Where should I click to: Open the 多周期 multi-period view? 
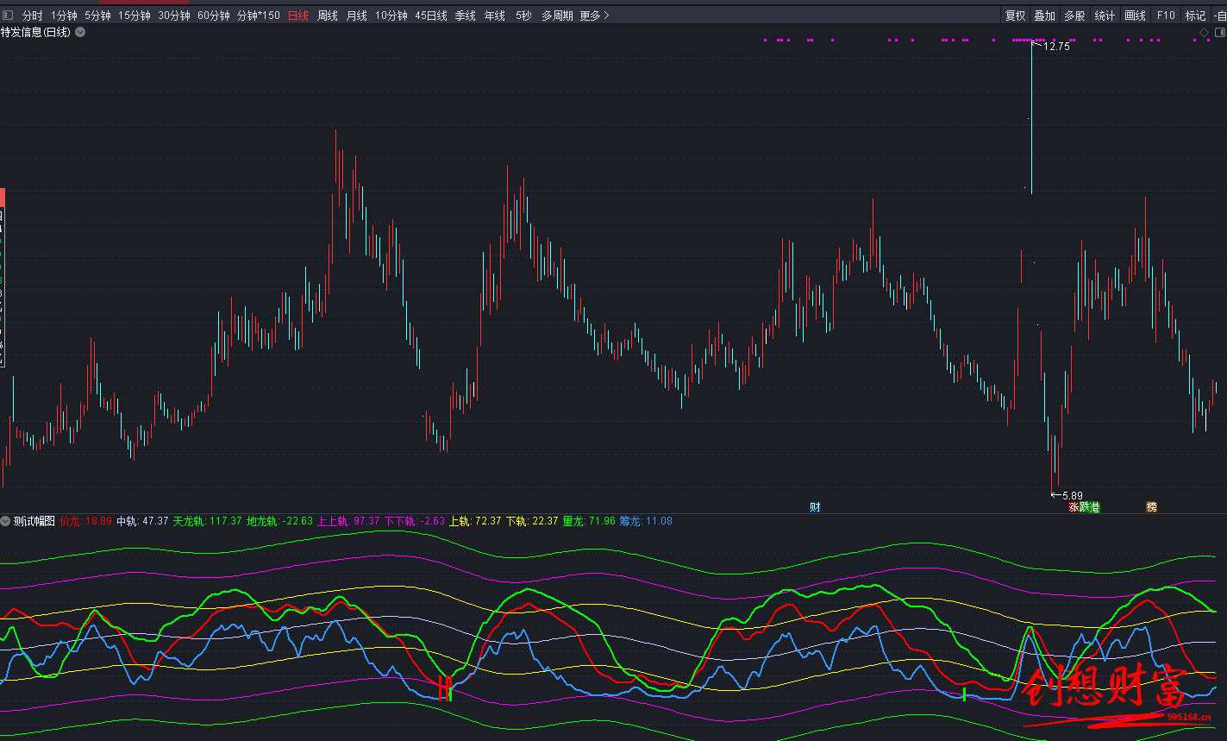coord(556,16)
